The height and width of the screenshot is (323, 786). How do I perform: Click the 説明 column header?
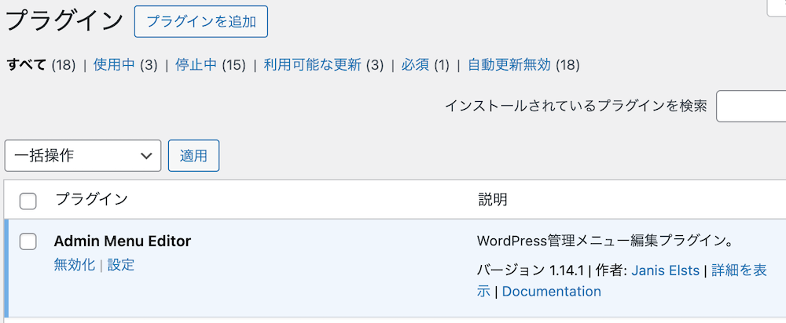point(493,199)
